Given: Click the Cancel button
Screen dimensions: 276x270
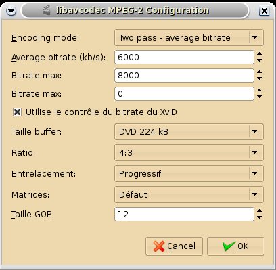Looking at the screenshot, I should coord(174,246).
